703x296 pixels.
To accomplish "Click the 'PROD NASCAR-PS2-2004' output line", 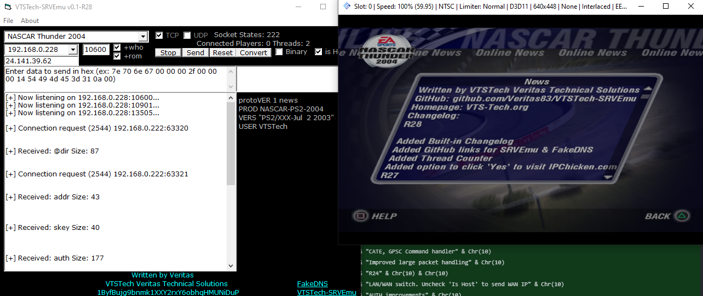I will click(281, 109).
